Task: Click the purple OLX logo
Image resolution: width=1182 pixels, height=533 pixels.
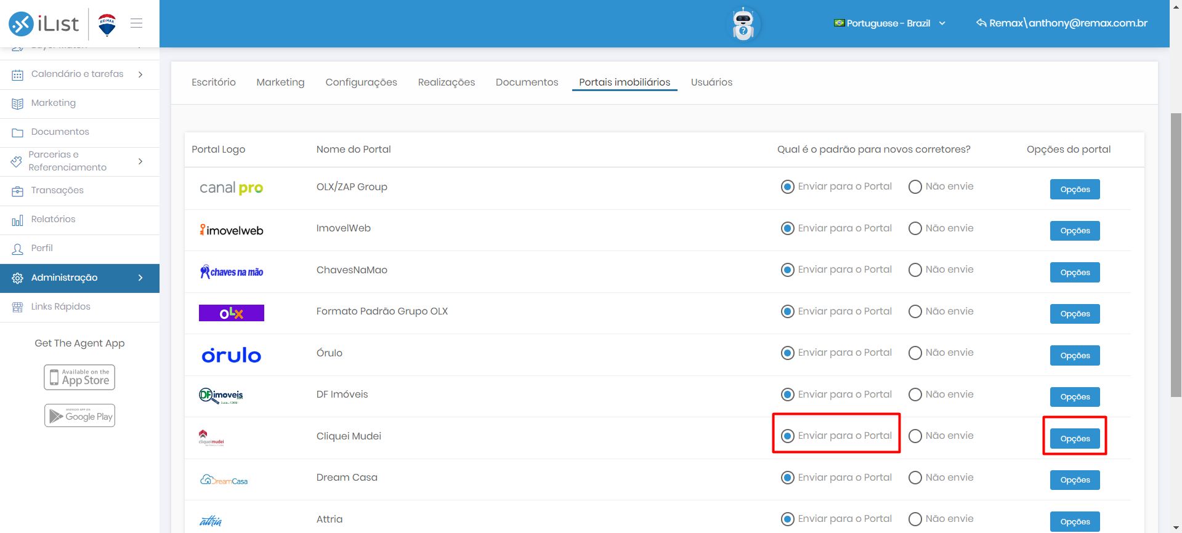Action: point(232,313)
